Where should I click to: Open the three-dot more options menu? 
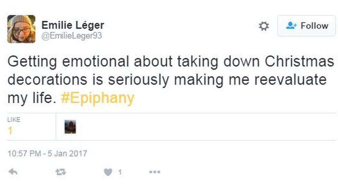pos(154,172)
